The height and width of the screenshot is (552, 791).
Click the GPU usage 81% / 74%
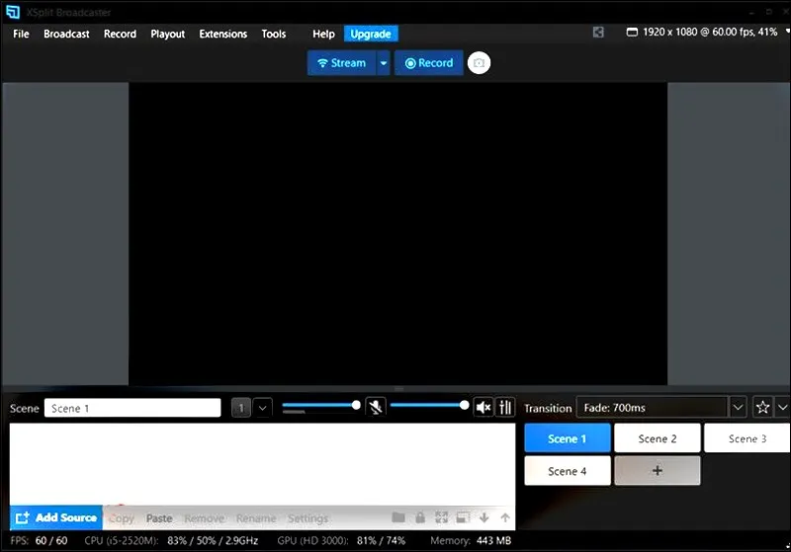pos(381,540)
